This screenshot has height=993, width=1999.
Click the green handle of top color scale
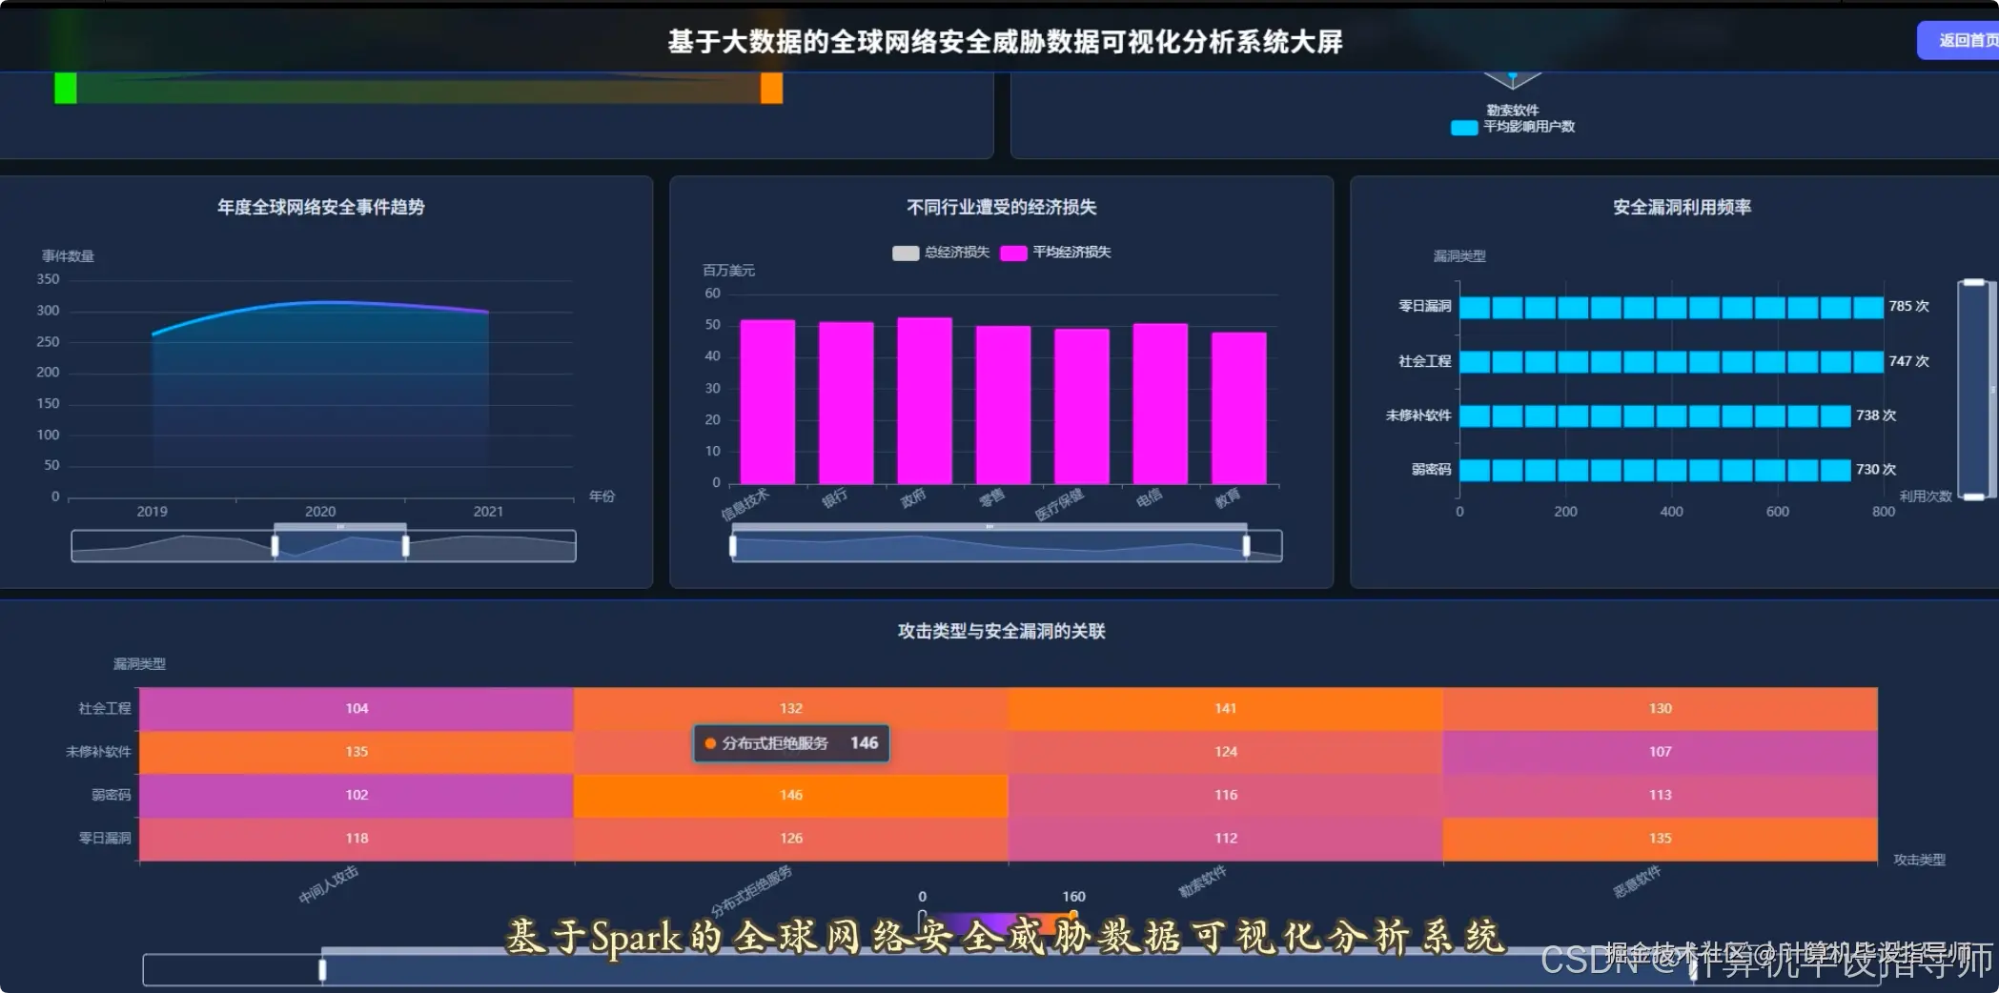(66, 88)
